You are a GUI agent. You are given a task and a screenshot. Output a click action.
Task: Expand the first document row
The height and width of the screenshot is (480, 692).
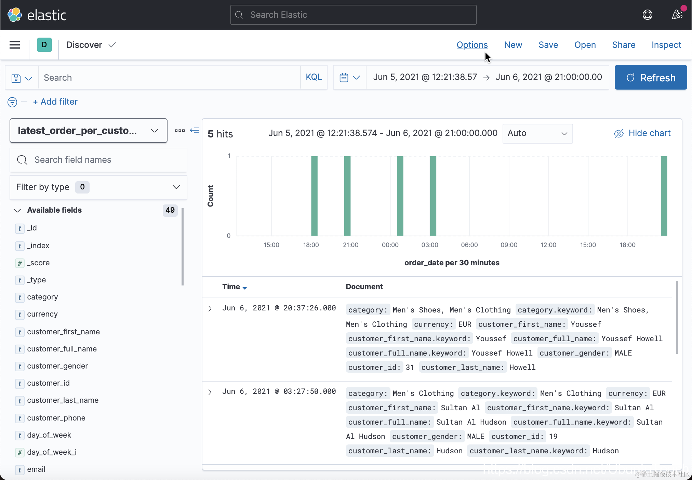210,309
